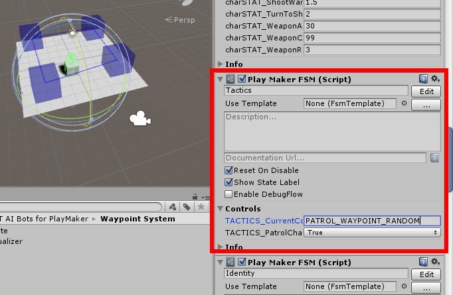Toggle the panel lock icon
The width and height of the screenshot is (453, 295).
click(x=195, y=197)
